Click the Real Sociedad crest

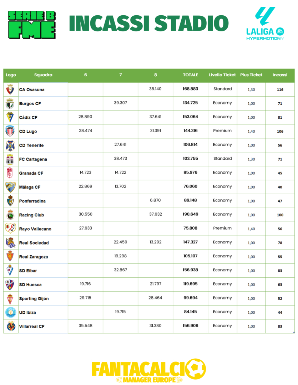(10, 242)
